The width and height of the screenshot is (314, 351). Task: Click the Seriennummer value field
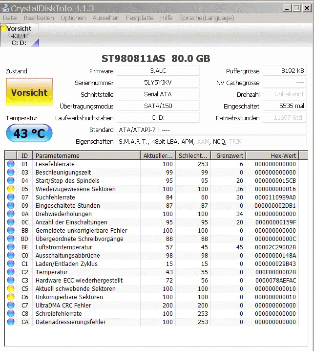tap(158, 83)
